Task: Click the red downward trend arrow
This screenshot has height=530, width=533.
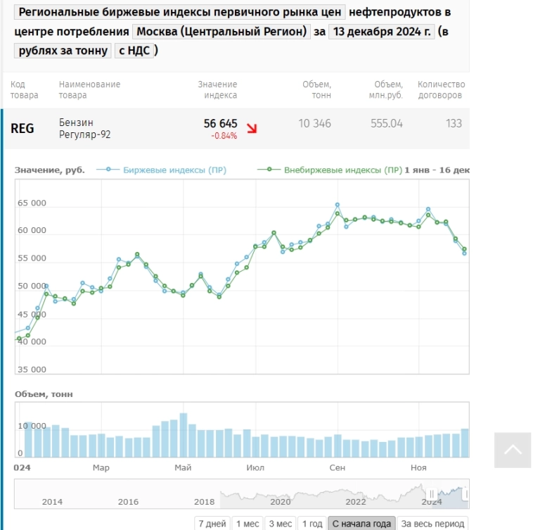Action: [x=252, y=129]
